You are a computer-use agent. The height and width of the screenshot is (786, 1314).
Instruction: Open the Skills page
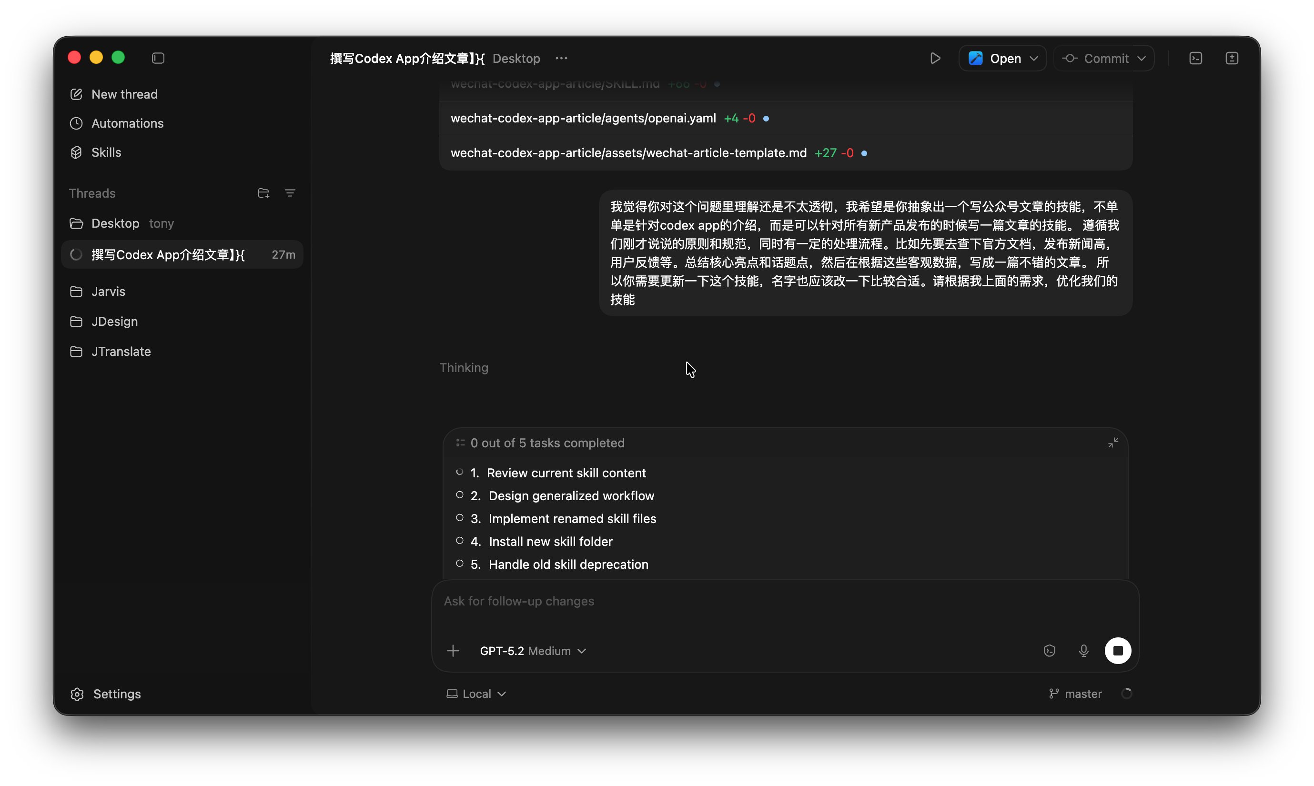(106, 152)
